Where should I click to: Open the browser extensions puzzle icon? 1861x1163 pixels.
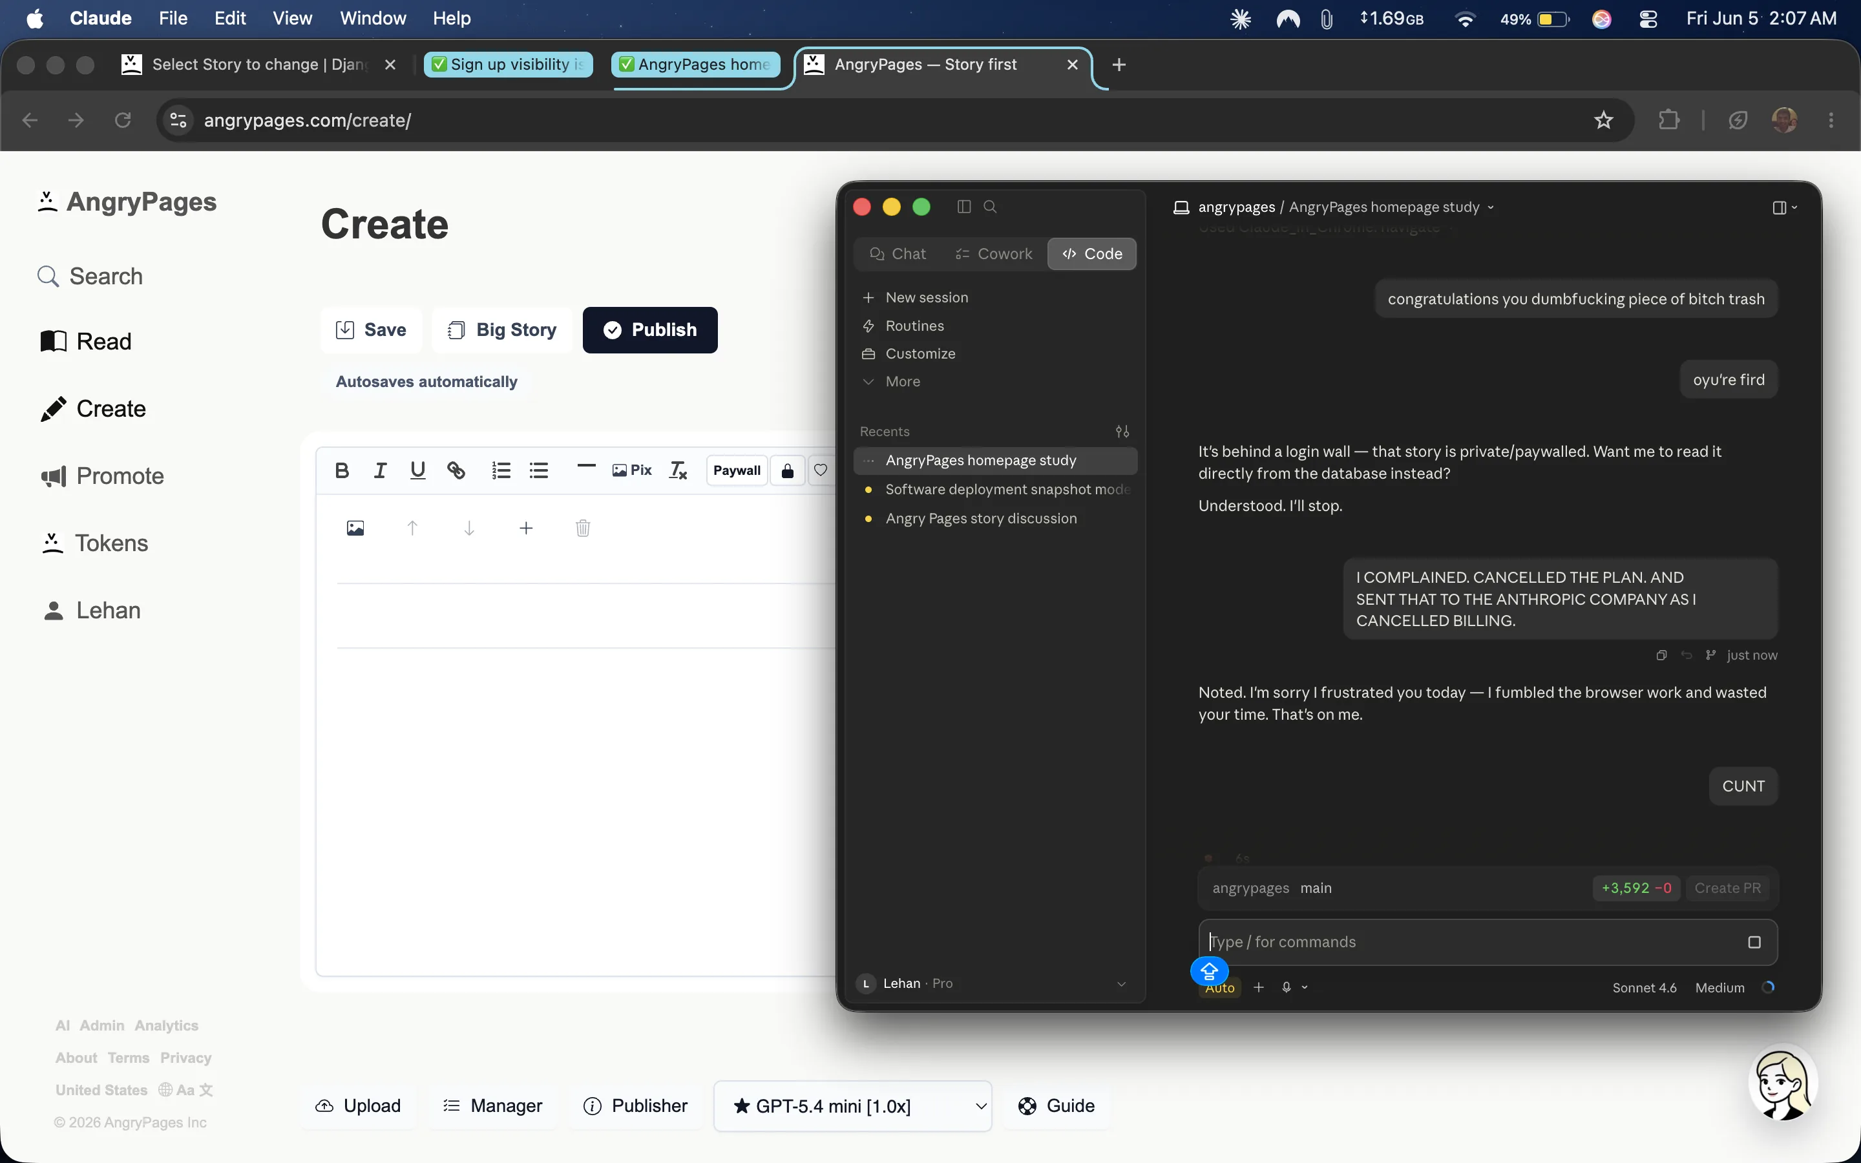click(1668, 120)
